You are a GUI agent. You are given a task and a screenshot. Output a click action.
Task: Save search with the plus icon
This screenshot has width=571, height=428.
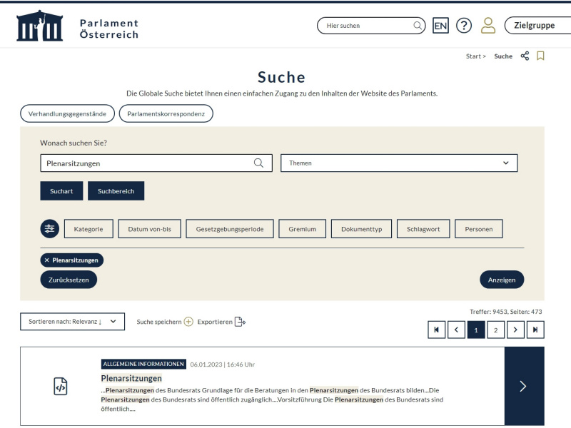pos(188,322)
